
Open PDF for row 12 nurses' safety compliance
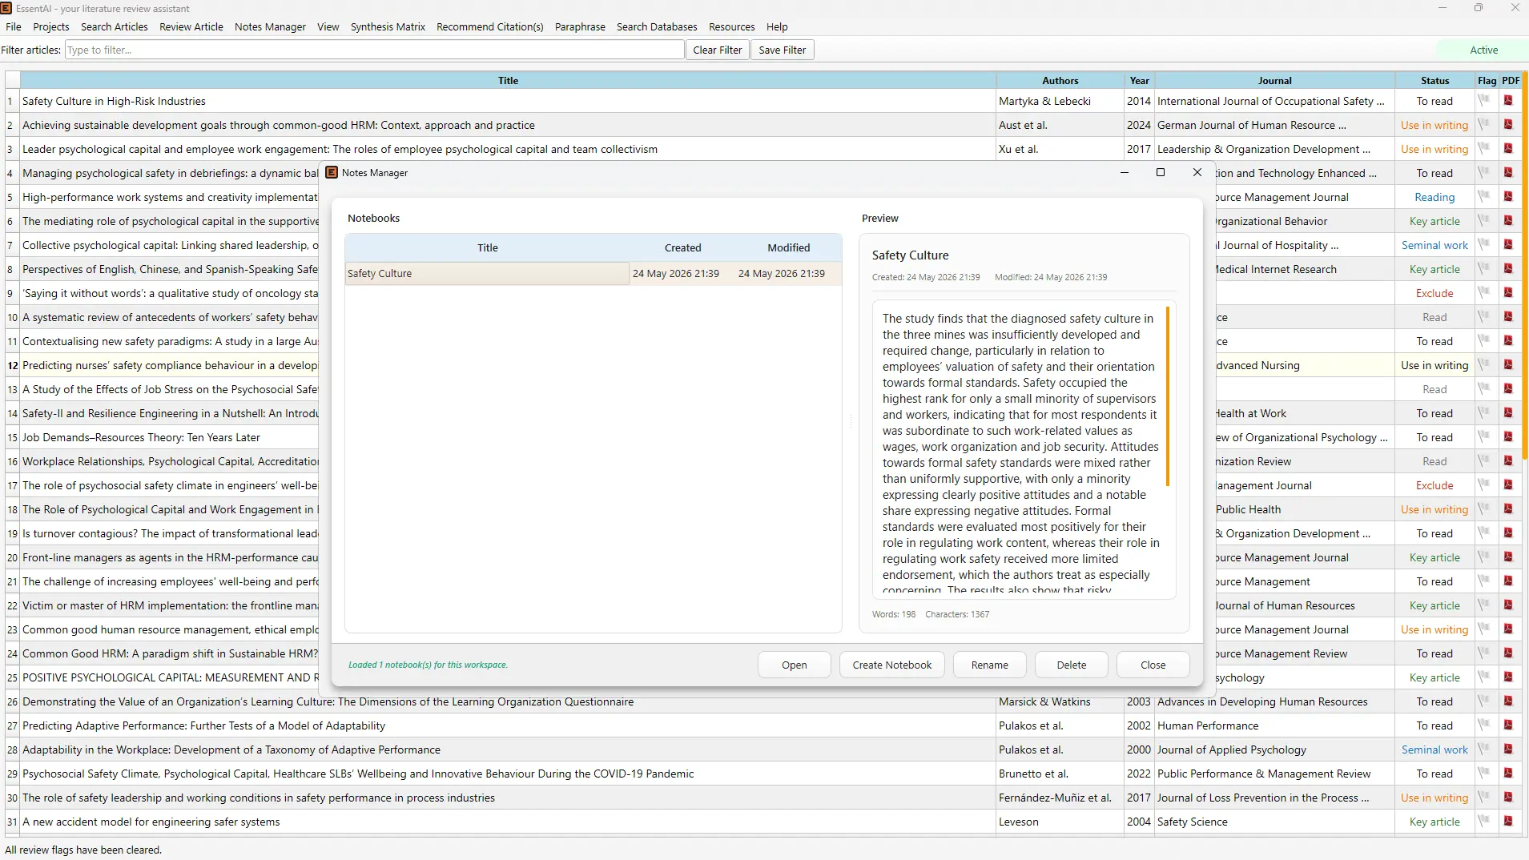pyautogui.click(x=1508, y=365)
